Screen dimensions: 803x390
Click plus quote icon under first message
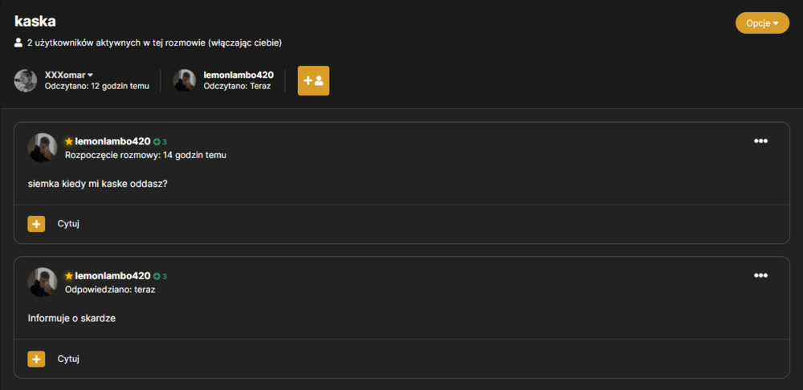[x=36, y=224]
